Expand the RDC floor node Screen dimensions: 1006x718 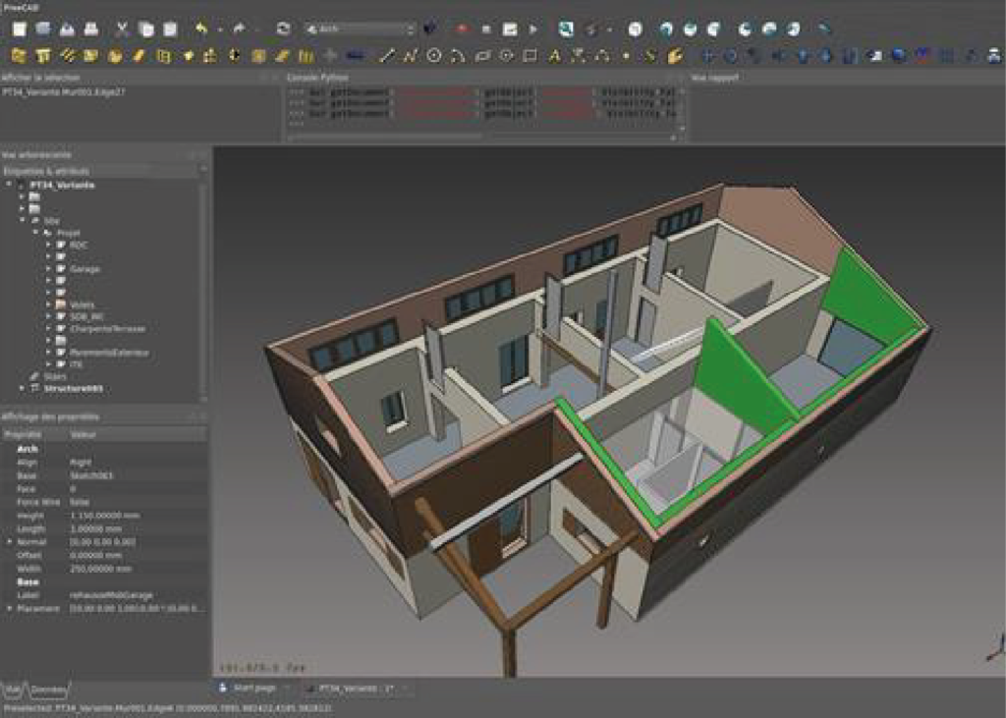pyautogui.click(x=48, y=246)
